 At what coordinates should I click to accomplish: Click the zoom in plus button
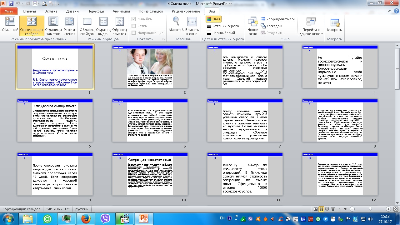pos(388,209)
